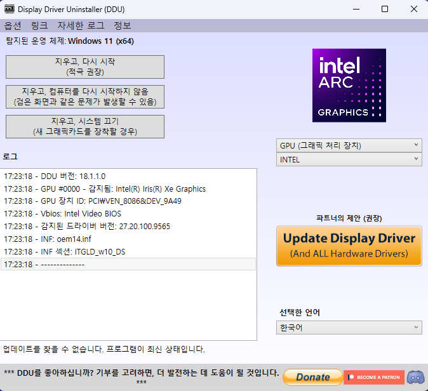The image size is (428, 391).
Task: Minimize the DDU window
Action: (356, 10)
